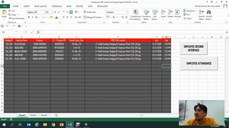Open Format as Table
Screen dimensions: 229x128
[x=146, y=15]
